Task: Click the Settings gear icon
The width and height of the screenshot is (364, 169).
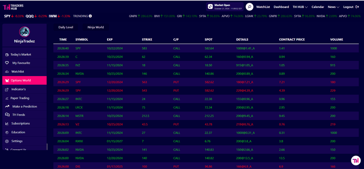Action: (x=7, y=141)
